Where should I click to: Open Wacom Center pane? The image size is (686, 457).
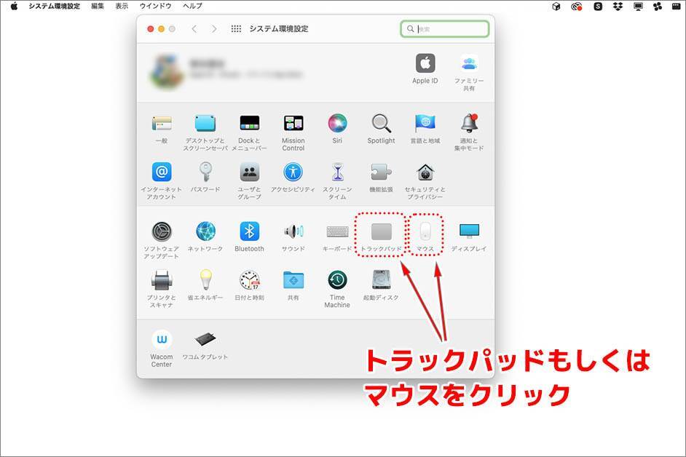(162, 339)
